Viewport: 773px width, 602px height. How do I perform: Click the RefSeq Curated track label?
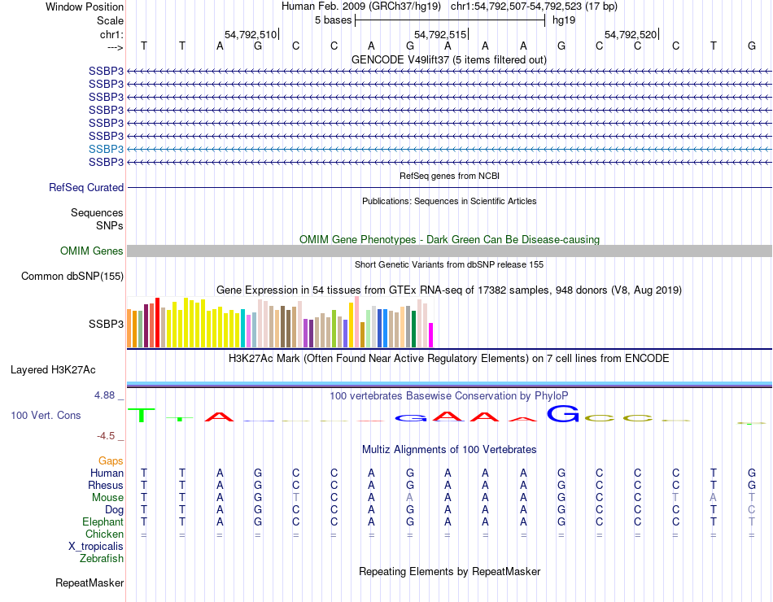pyautogui.click(x=86, y=187)
